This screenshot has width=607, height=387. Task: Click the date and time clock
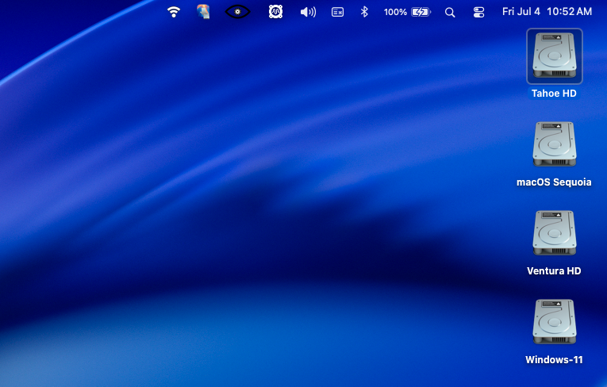[x=547, y=12]
